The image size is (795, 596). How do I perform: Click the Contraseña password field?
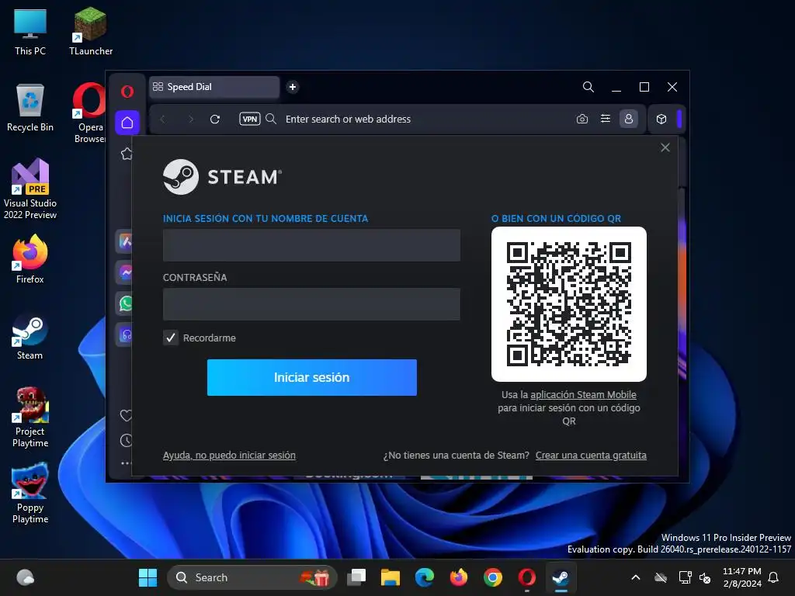311,304
